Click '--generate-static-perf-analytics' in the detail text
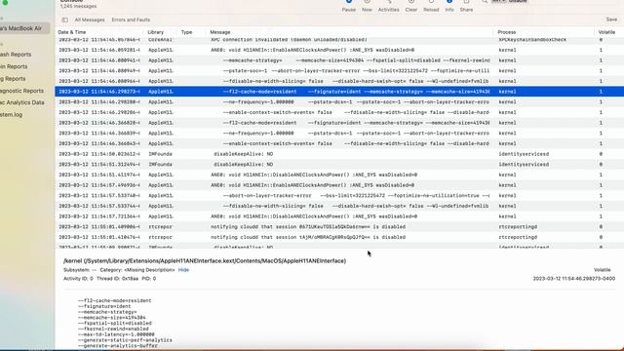The width and height of the screenshot is (624, 351). click(125, 340)
